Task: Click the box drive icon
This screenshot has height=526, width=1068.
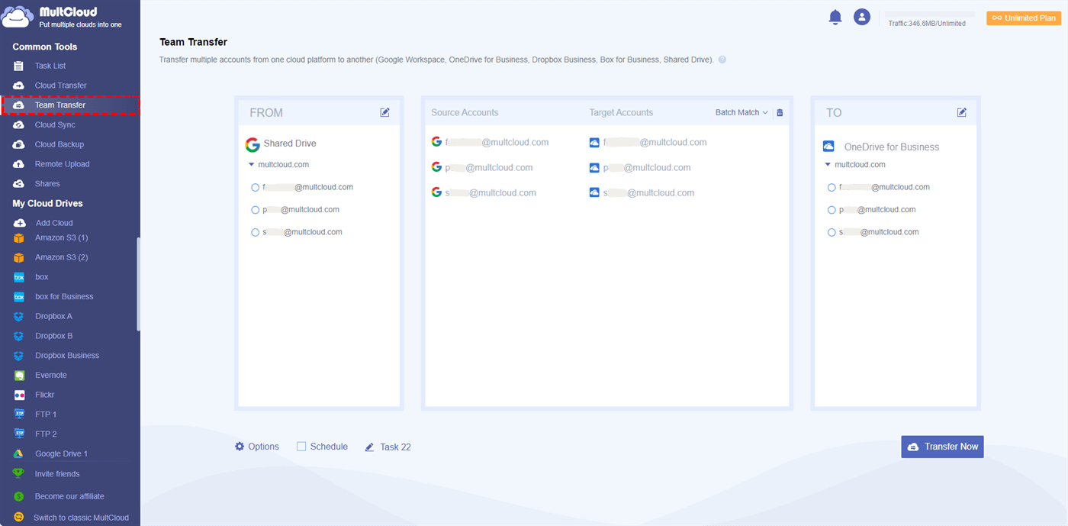Action: 19,277
